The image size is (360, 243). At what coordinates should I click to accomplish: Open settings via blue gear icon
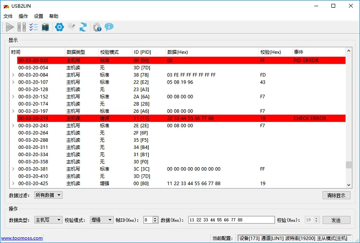pos(60,27)
